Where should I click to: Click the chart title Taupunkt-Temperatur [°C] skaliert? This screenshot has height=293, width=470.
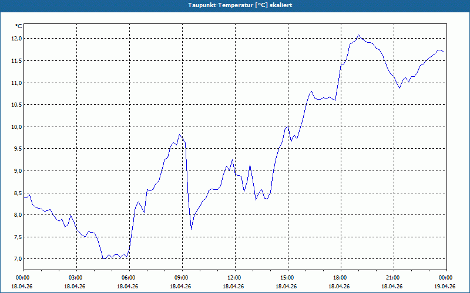240,5
